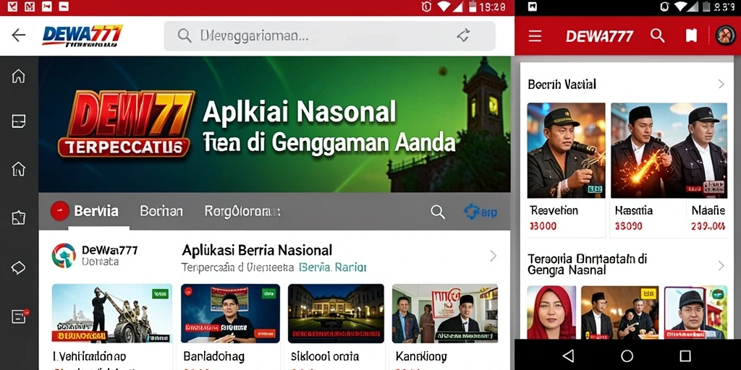Screen dimensions: 741x370
Task: Tap the Android back triangle button
Action: click(569, 356)
